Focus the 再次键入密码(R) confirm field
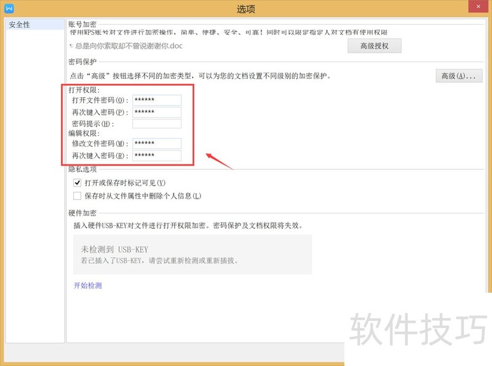492x366 pixels. 157,156
